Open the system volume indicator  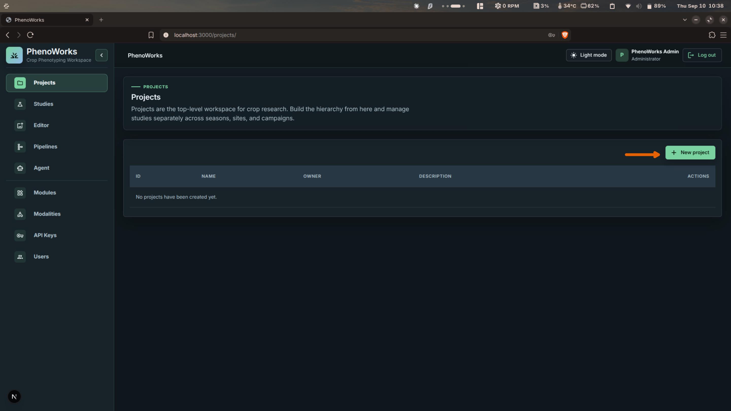click(x=639, y=6)
